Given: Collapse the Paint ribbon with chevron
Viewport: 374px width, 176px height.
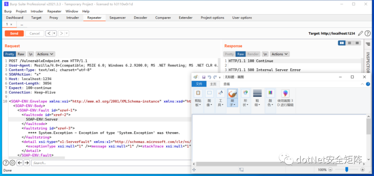Looking at the screenshot, I should (362, 84).
